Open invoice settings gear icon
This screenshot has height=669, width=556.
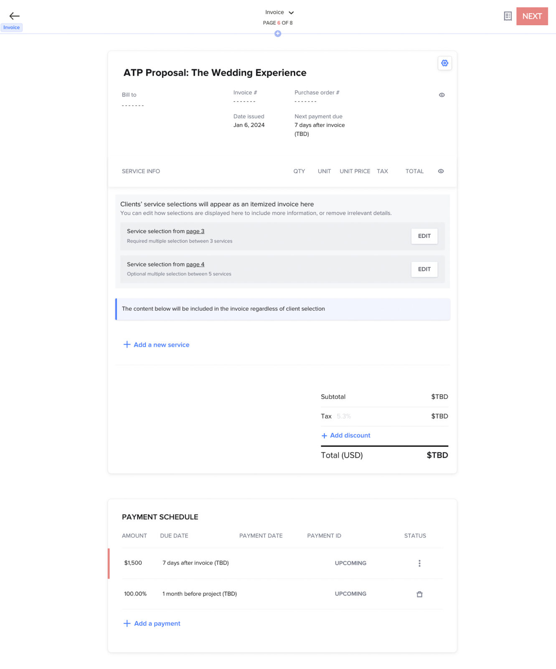click(444, 63)
